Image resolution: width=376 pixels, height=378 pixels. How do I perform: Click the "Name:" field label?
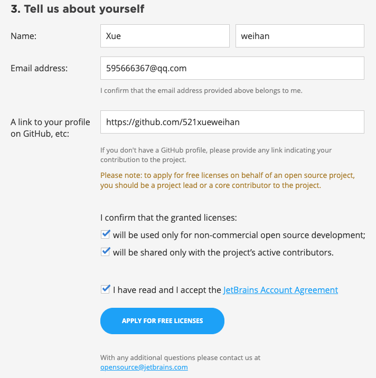(23, 36)
